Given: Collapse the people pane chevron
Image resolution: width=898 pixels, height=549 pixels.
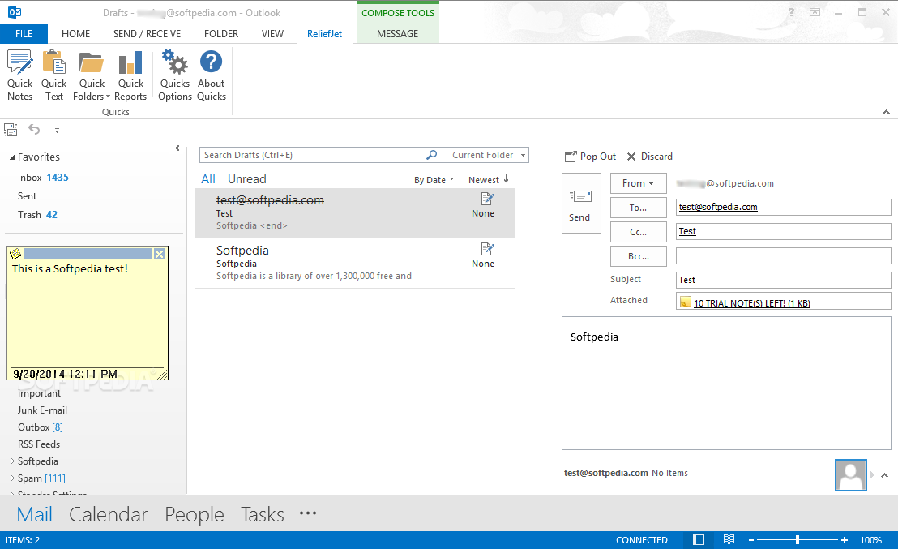Looking at the screenshot, I should coord(885,475).
